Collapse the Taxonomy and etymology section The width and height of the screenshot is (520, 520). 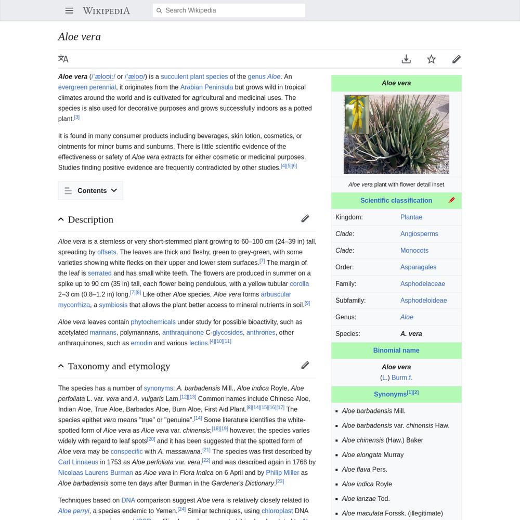61,366
